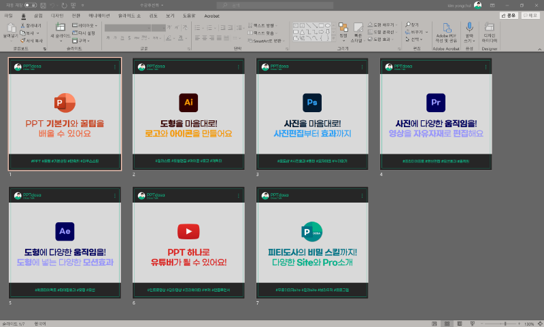Open the Animations ribbon tab
The height and width of the screenshot is (327, 544).
[x=99, y=14]
